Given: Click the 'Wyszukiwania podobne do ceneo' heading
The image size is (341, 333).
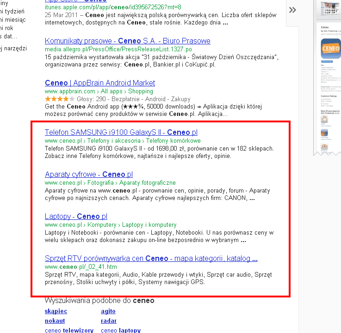Looking at the screenshot, I should coord(99,300).
